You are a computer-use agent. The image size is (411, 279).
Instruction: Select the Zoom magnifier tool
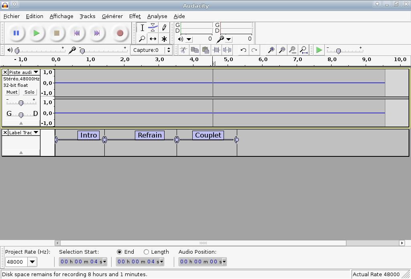coord(142,39)
